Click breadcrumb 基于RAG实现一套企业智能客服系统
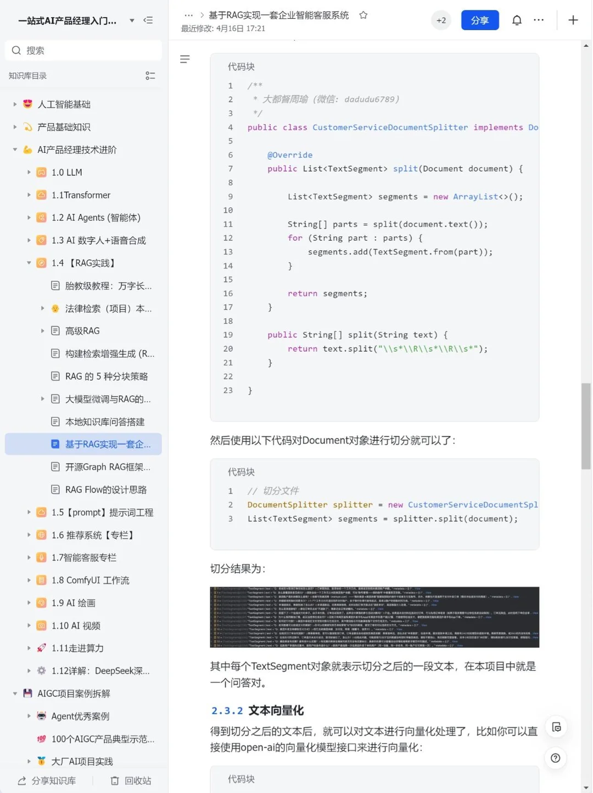This screenshot has height=793, width=593. [279, 15]
